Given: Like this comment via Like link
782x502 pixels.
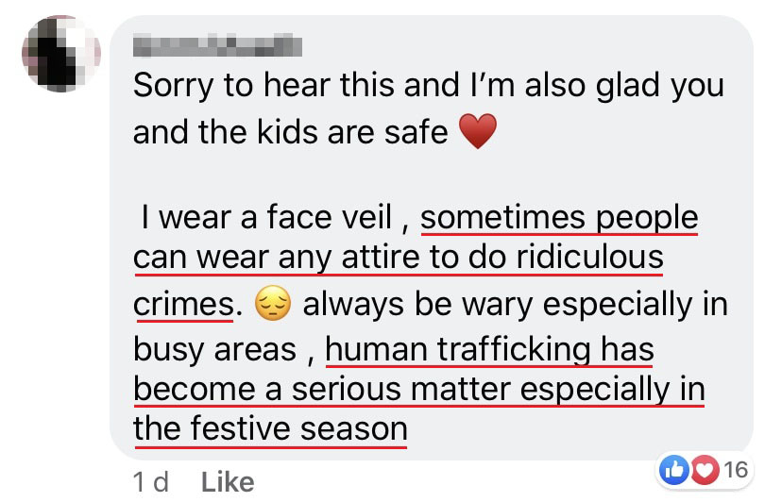Looking at the screenshot, I should click(x=228, y=482).
